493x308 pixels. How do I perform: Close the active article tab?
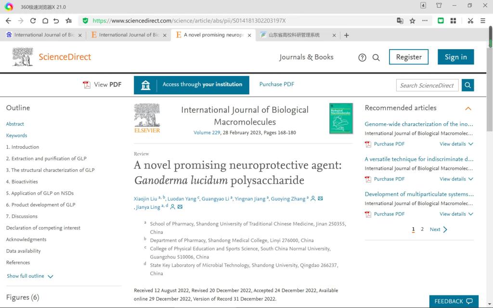(249, 35)
